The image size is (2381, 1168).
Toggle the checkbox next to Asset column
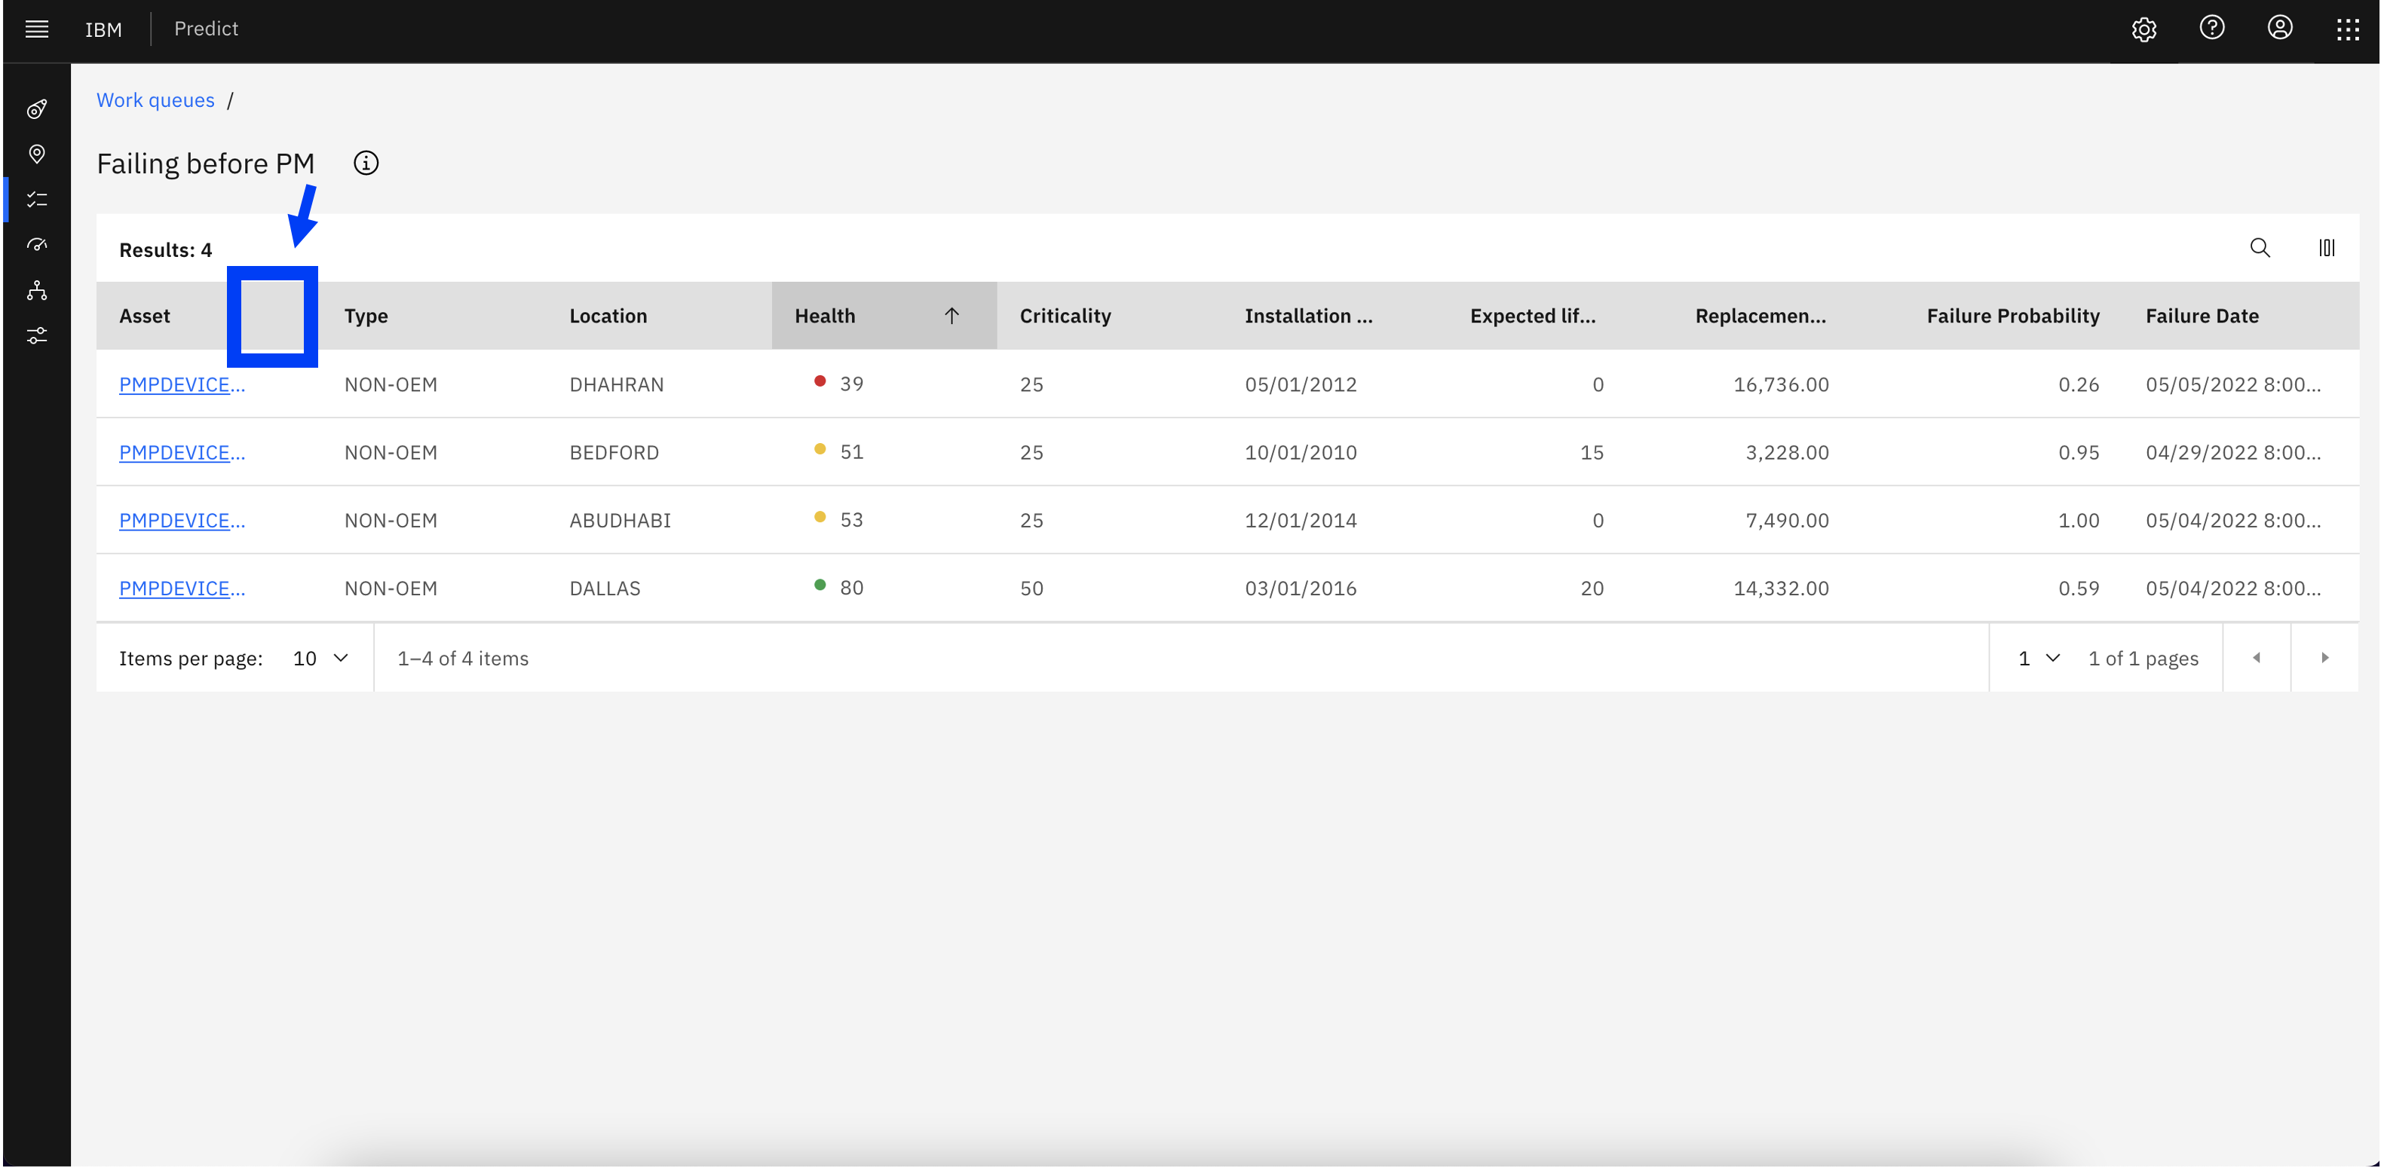274,316
